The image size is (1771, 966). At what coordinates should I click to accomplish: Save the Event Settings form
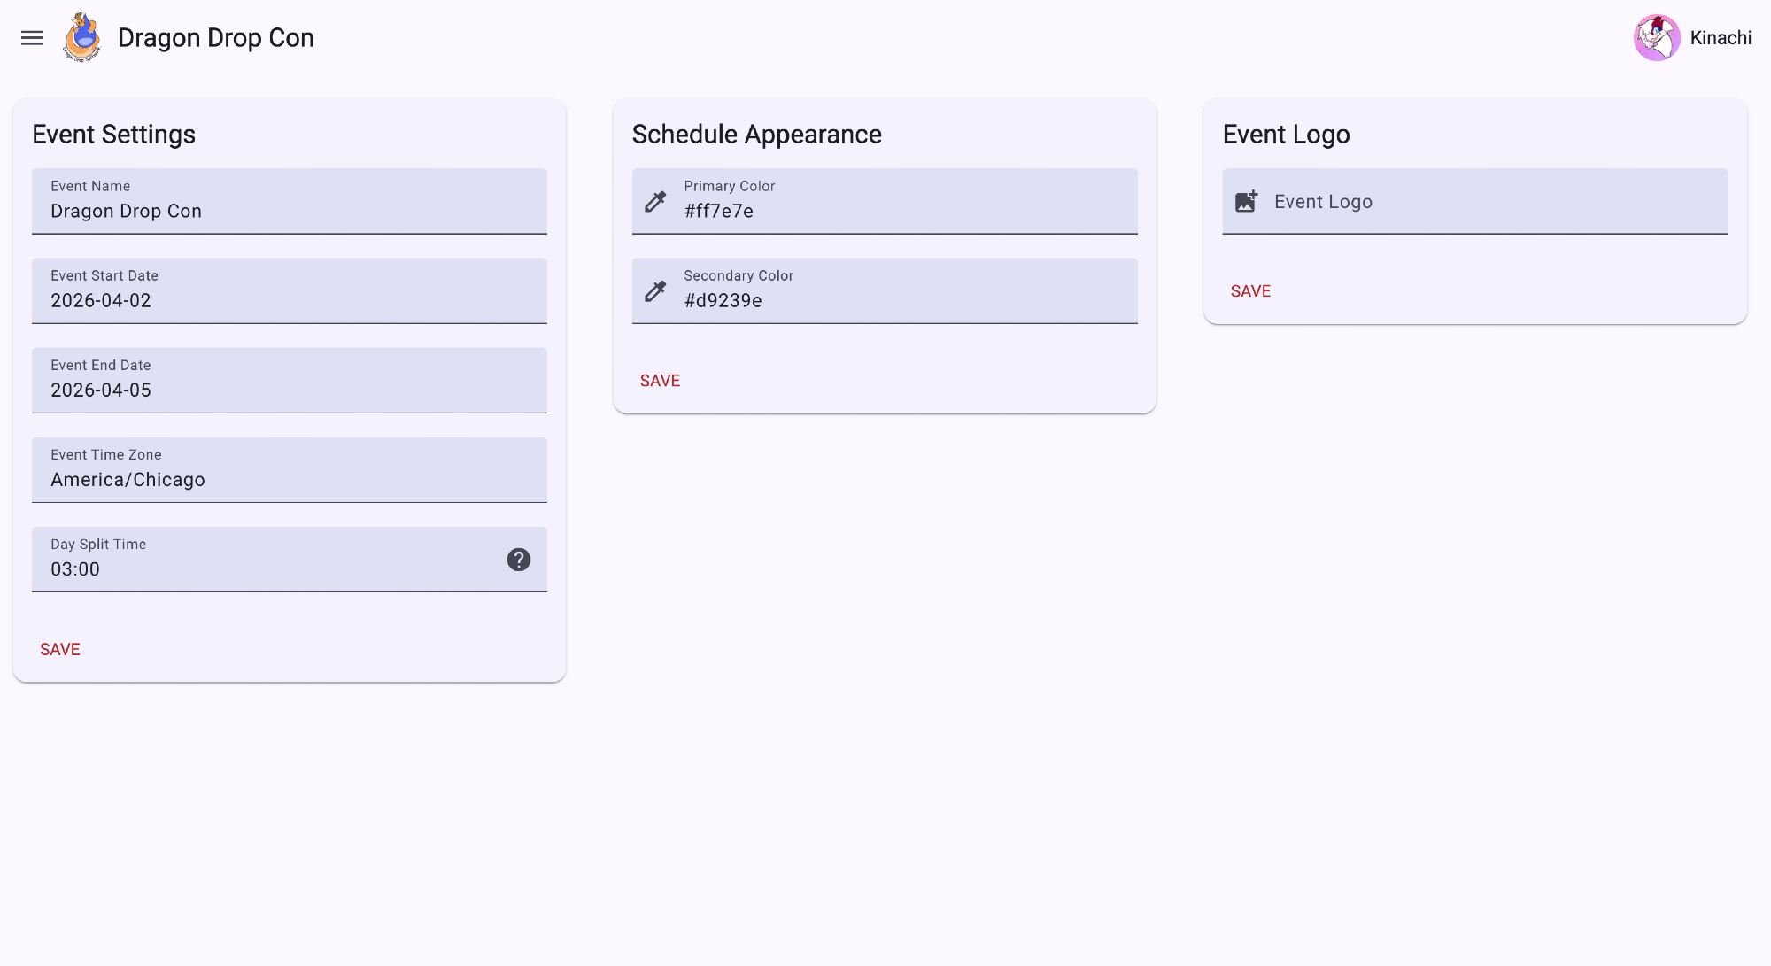tap(60, 650)
